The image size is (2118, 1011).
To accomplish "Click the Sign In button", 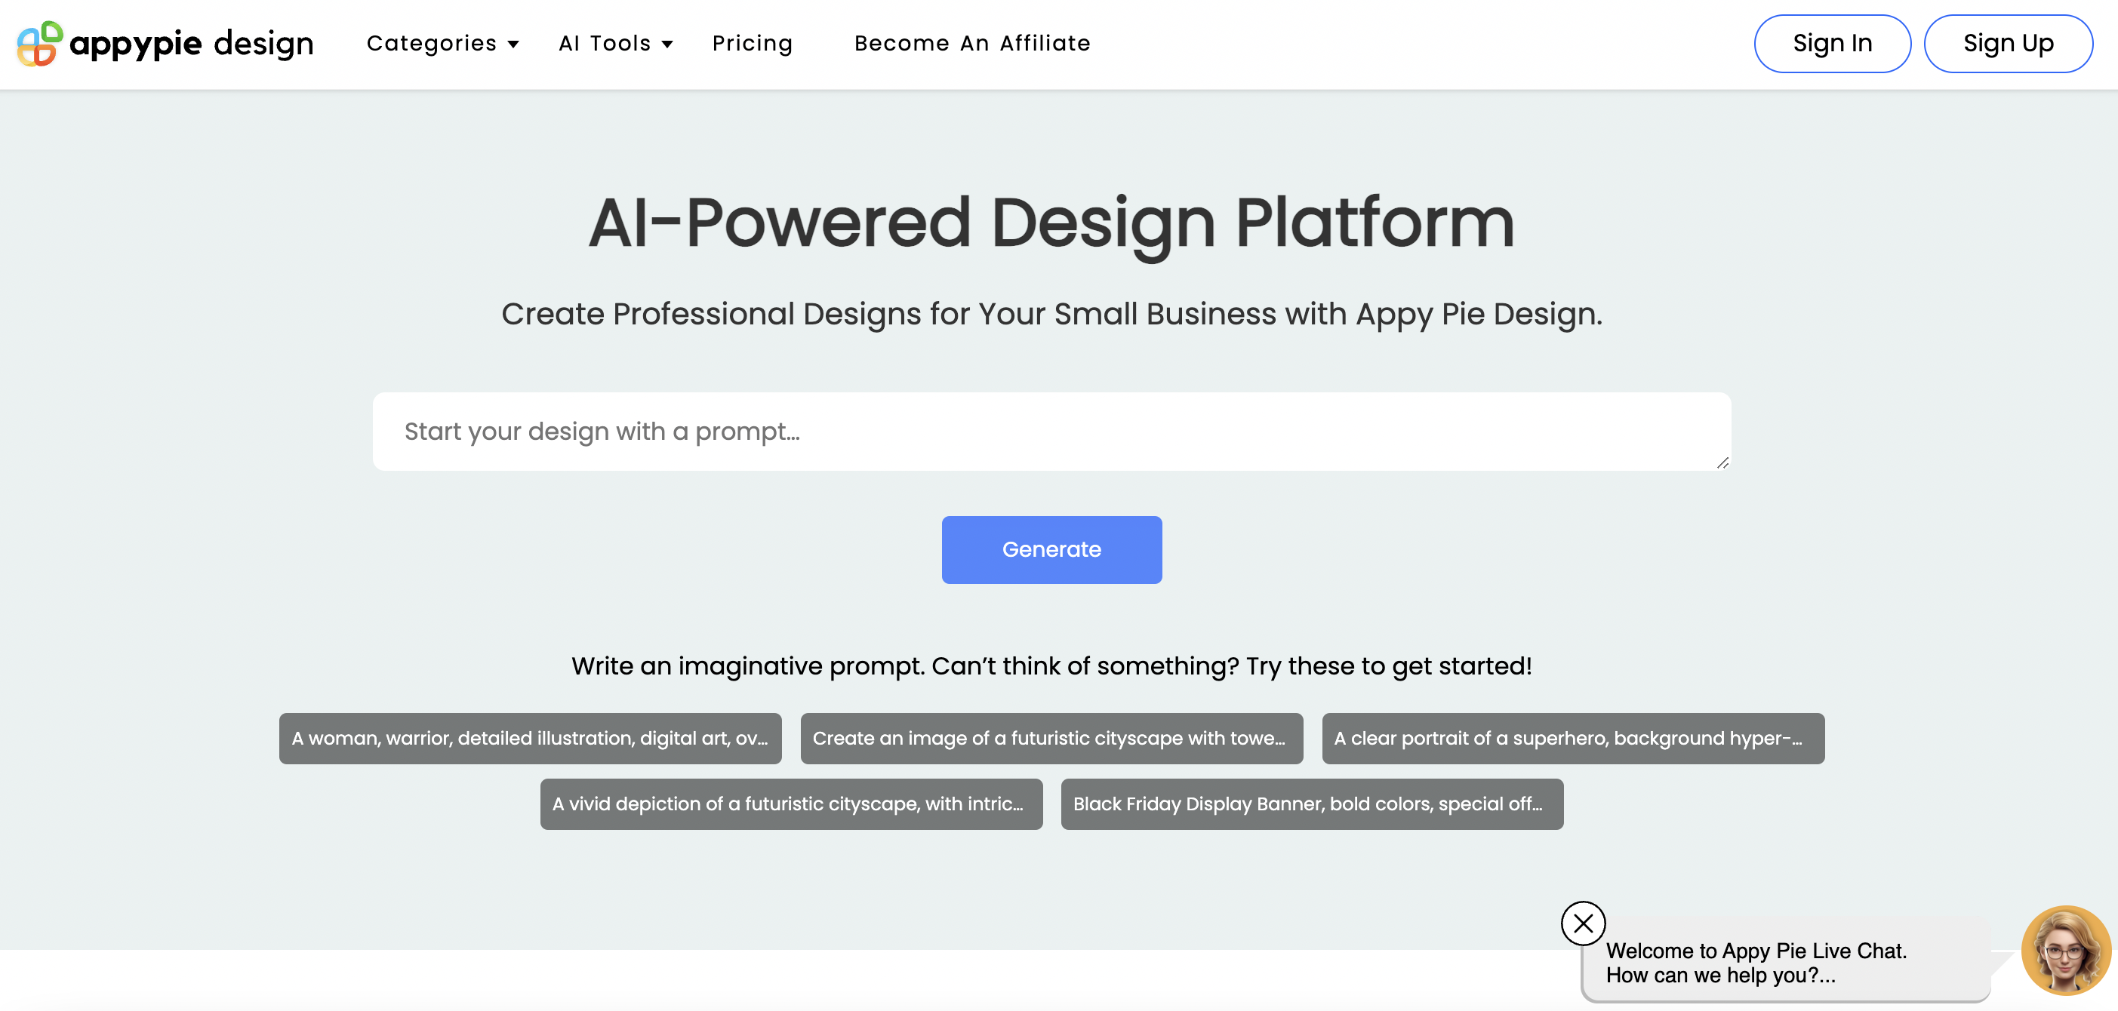I will tap(1831, 44).
